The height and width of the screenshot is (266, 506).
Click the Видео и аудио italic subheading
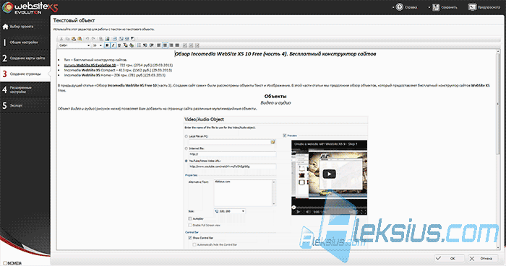coord(275,102)
